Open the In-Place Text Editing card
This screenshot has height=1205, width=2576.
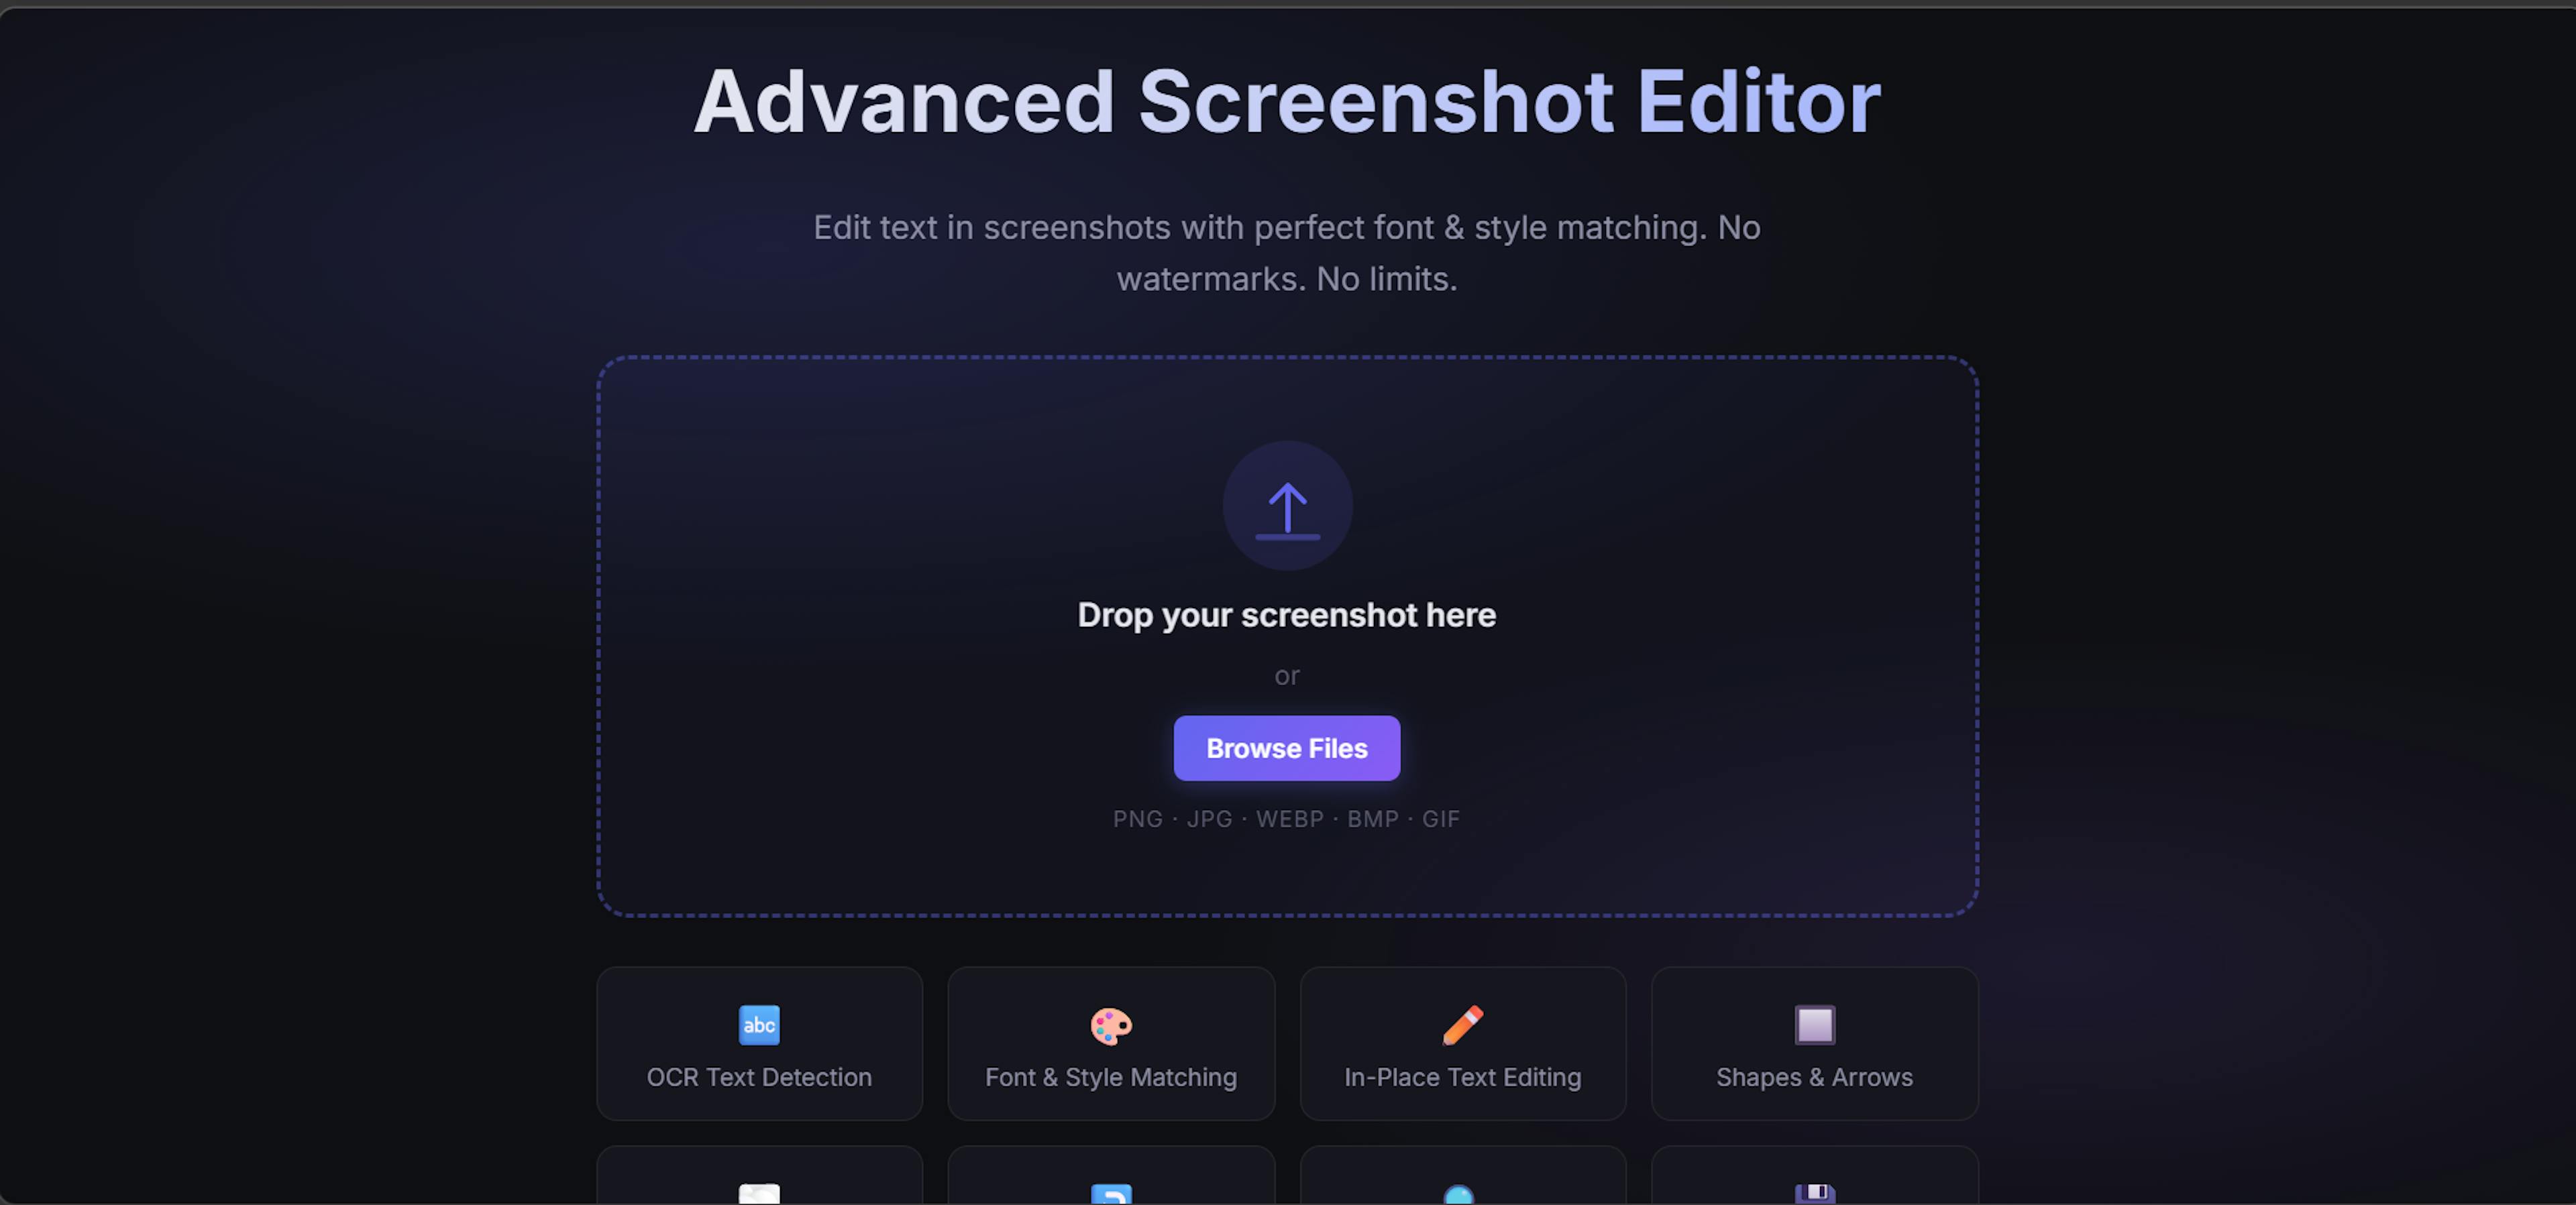point(1462,1044)
